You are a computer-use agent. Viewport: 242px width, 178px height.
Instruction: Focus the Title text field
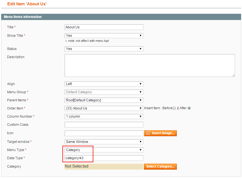coord(104,27)
